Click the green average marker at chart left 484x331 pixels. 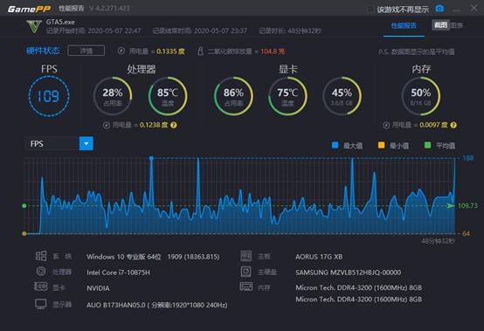coord(24,206)
